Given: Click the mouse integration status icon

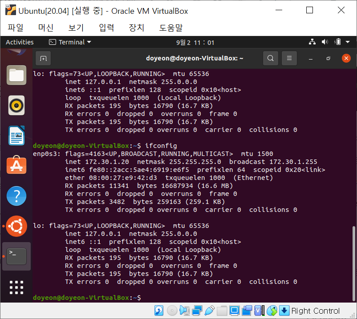Looking at the screenshot, I should point(272,311).
